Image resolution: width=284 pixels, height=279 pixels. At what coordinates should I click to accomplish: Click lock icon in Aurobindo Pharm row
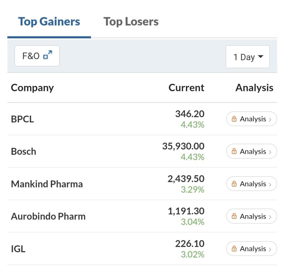234,216
